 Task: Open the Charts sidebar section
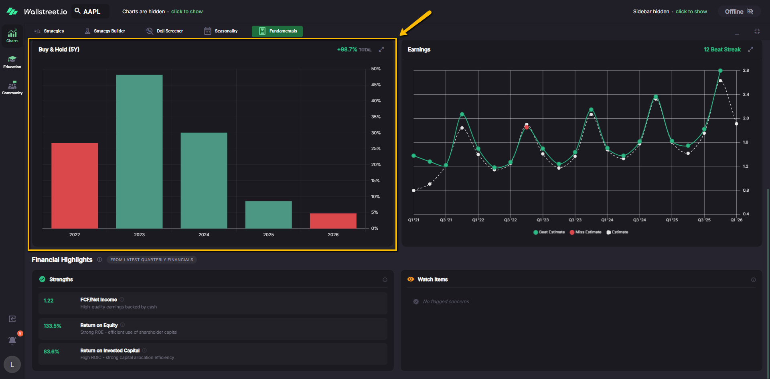(12, 36)
